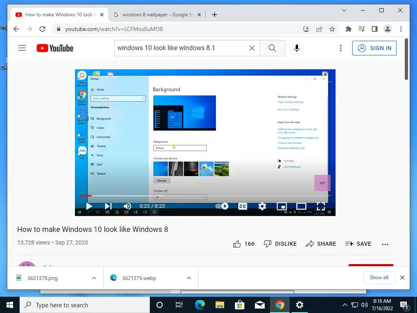Open downloaded file 3621379.webp
Screen dimensions: 417x313
tap(133, 278)
